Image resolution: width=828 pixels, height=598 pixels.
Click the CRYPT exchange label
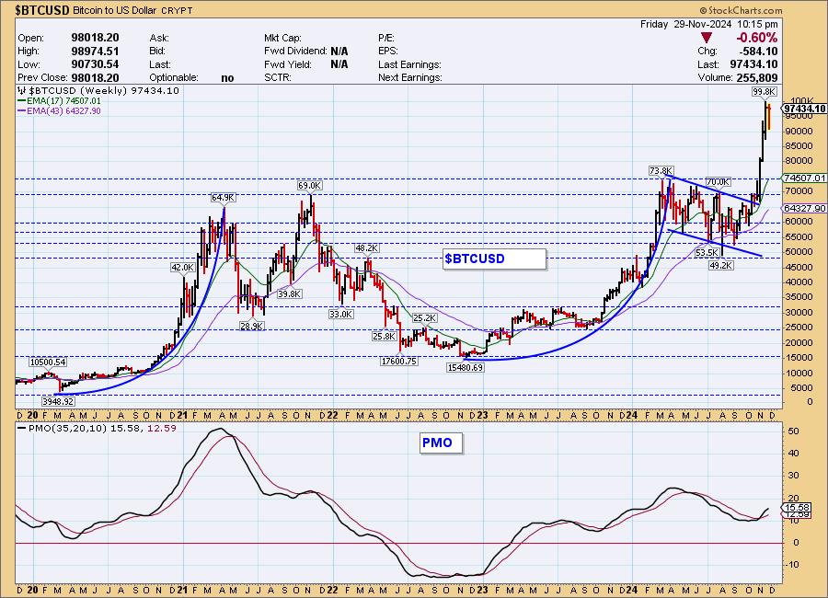click(177, 10)
